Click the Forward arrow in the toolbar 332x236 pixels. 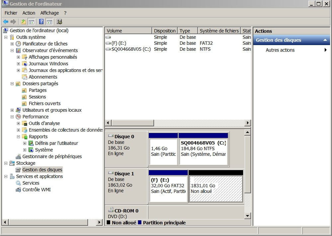(13, 22)
